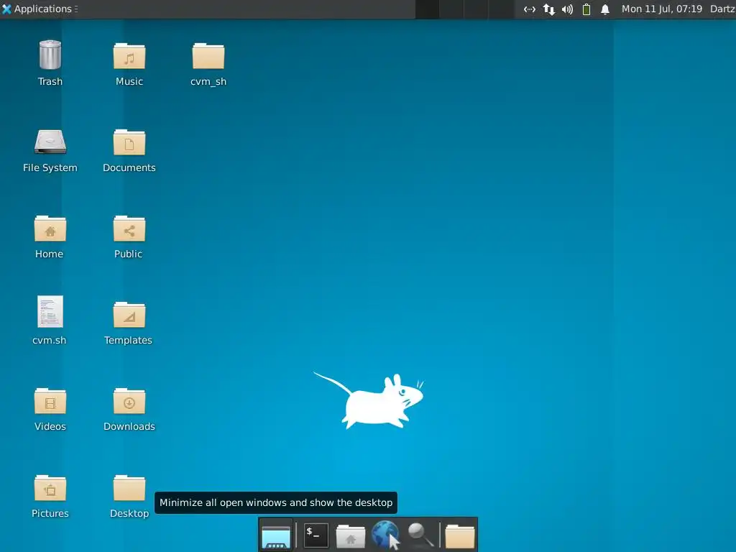The width and height of the screenshot is (736, 552).
Task: Select the Videos folder icon
Action: [50, 401]
